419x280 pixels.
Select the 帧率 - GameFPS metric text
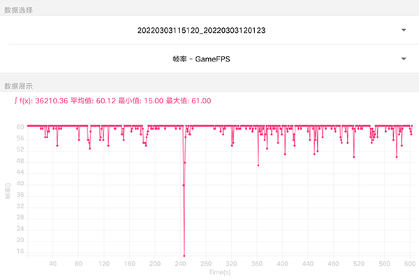click(x=201, y=59)
